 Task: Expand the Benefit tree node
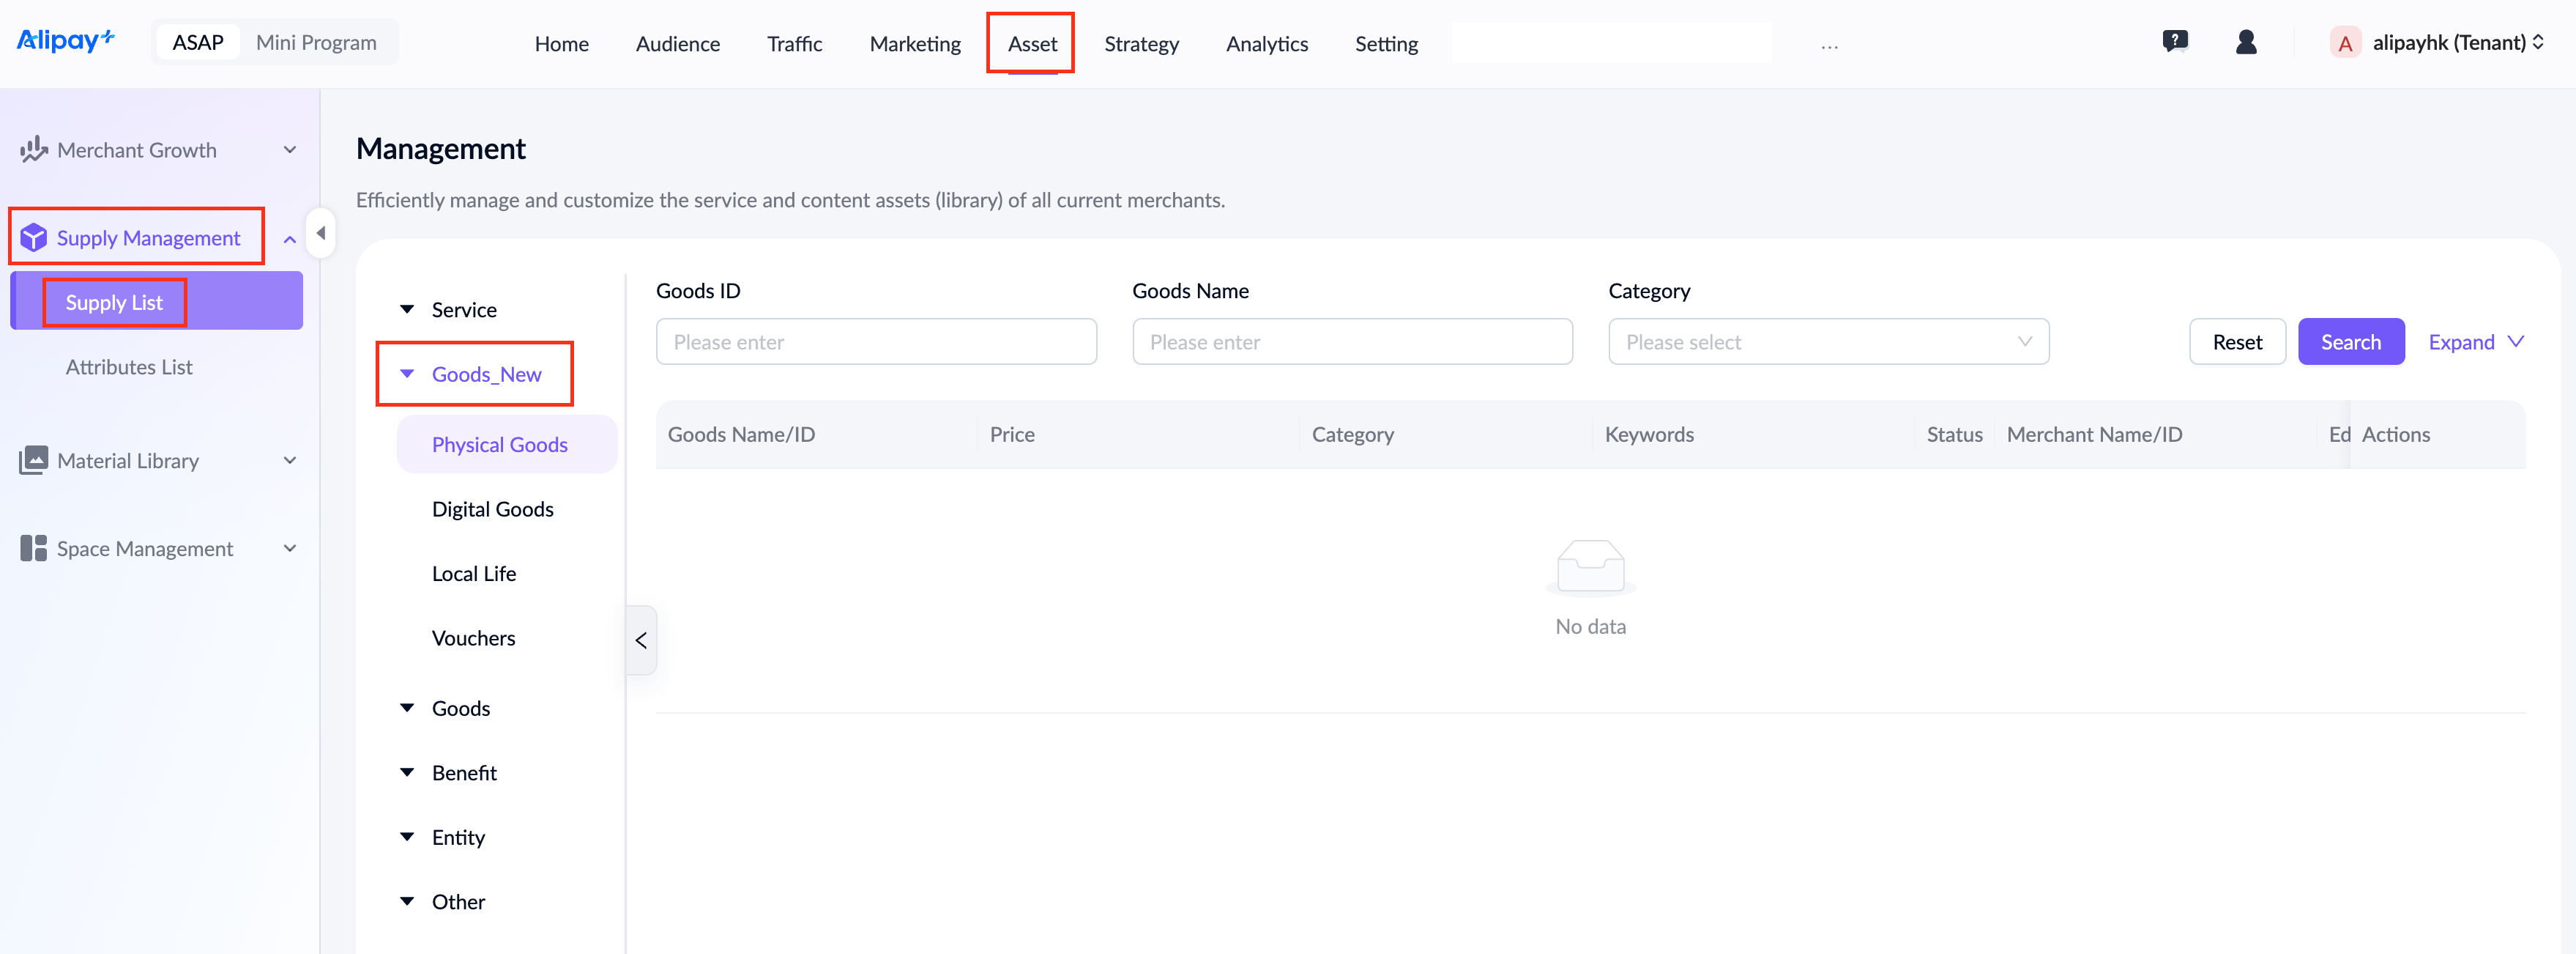point(407,773)
